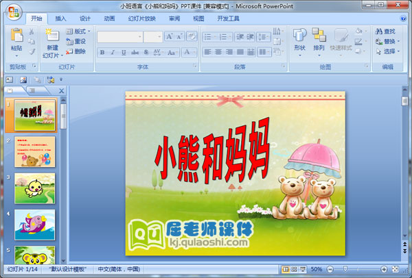Open the PowerPoint Help question mark
This screenshot has height=278, width=412.
click(x=403, y=18)
